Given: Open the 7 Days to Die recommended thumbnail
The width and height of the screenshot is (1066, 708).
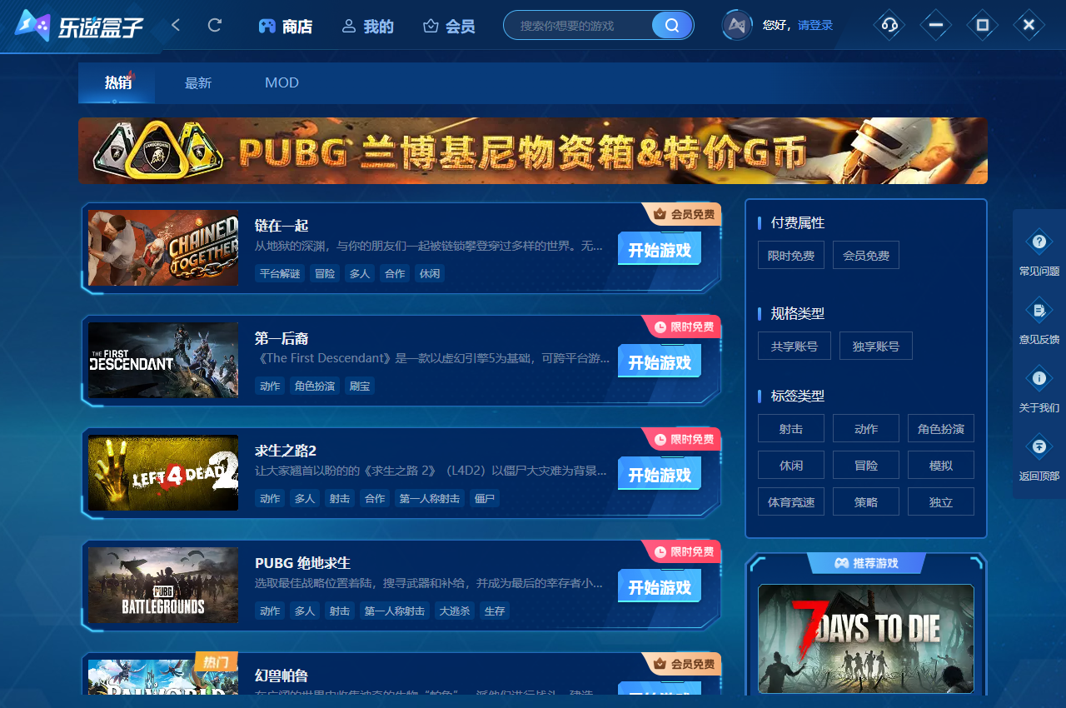Looking at the screenshot, I should click(866, 639).
